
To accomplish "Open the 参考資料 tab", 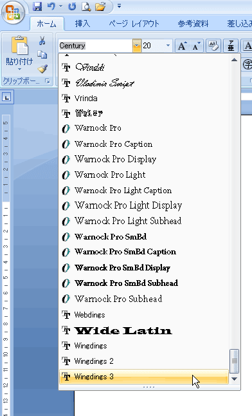I will 193,24.
